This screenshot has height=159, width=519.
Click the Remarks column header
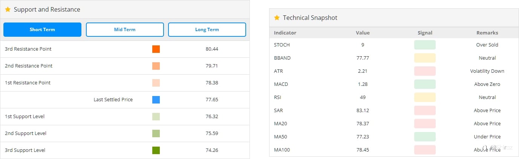point(487,33)
